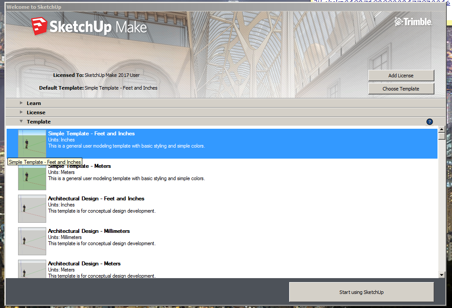The height and width of the screenshot is (308, 452).
Task: Click 'Units: Millimeters' text
Action: pos(65,237)
